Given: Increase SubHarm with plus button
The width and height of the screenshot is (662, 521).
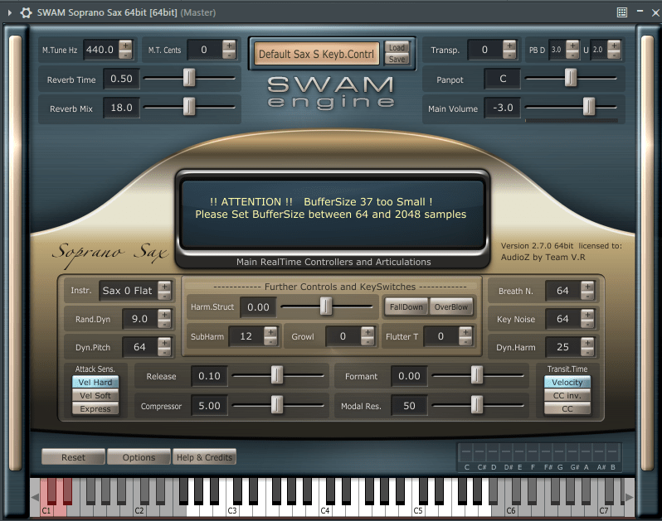Looking at the screenshot, I should 270,331.
